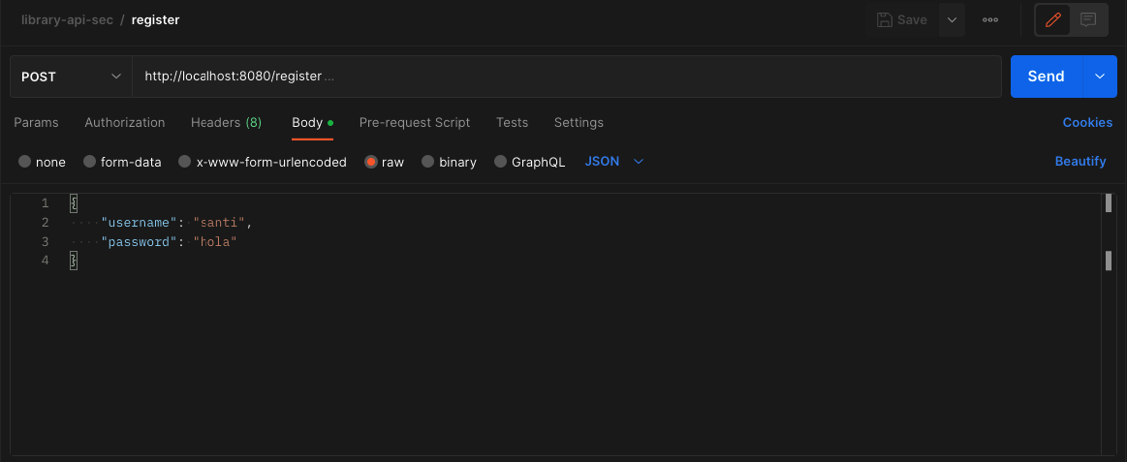The height and width of the screenshot is (462, 1127).
Task: Open the Headers (8) tab
Action: point(226,122)
